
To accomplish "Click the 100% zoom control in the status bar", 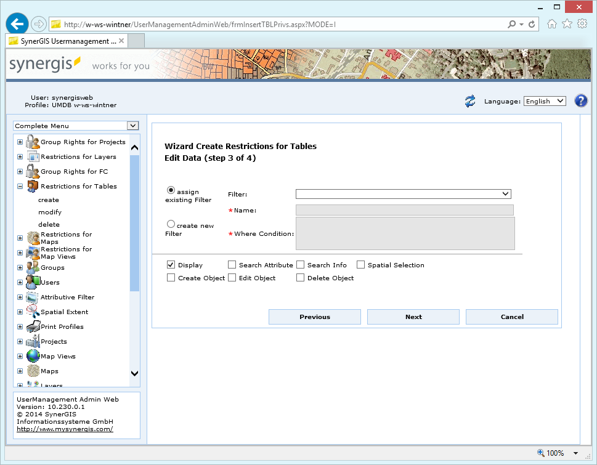I will [x=554, y=453].
